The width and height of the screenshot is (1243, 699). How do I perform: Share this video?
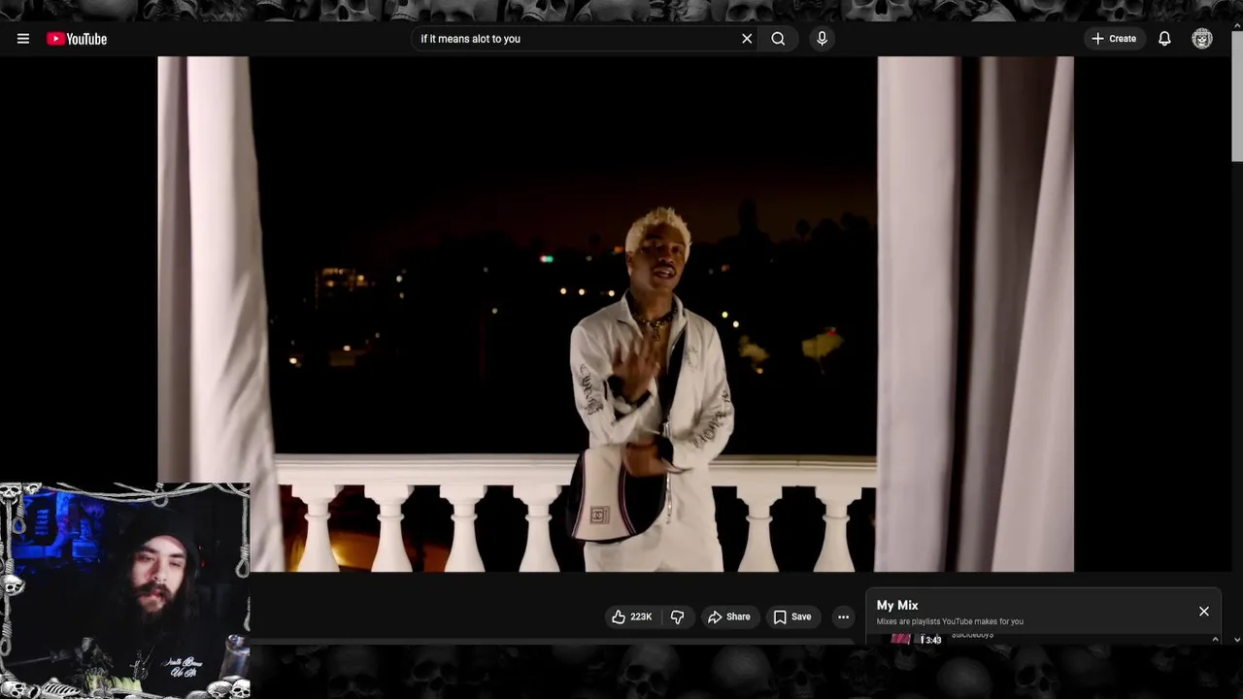728,616
